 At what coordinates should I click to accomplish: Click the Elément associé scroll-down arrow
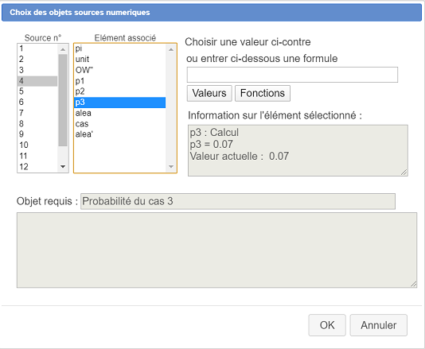click(x=171, y=166)
